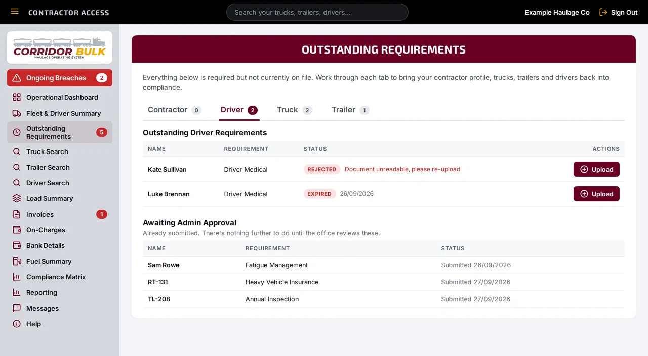Switch to the Truck tab

[x=294, y=110]
